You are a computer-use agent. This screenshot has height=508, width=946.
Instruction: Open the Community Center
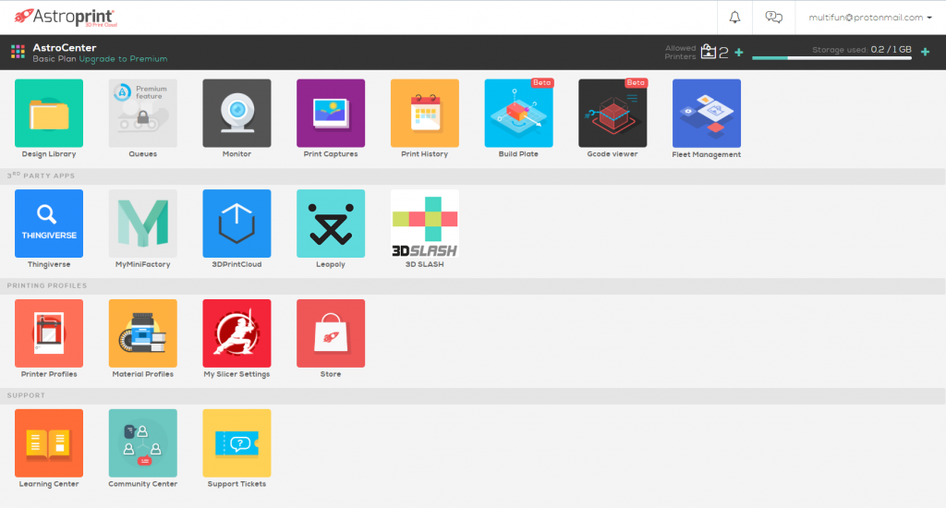coord(143,443)
